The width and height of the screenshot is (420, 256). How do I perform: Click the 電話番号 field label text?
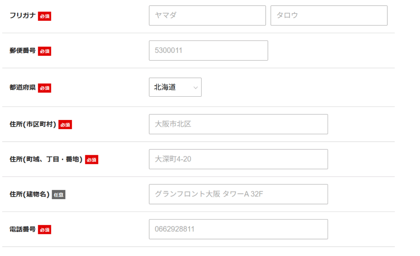(x=23, y=229)
